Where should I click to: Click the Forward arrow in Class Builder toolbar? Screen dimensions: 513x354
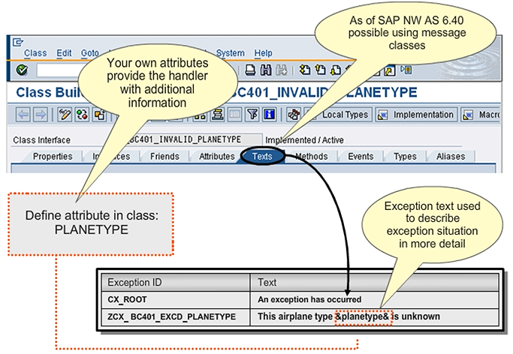(x=40, y=115)
